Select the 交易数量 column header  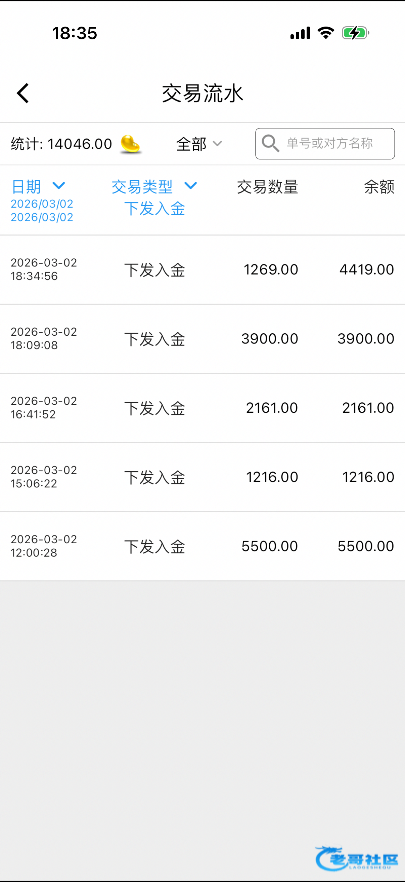click(x=267, y=187)
